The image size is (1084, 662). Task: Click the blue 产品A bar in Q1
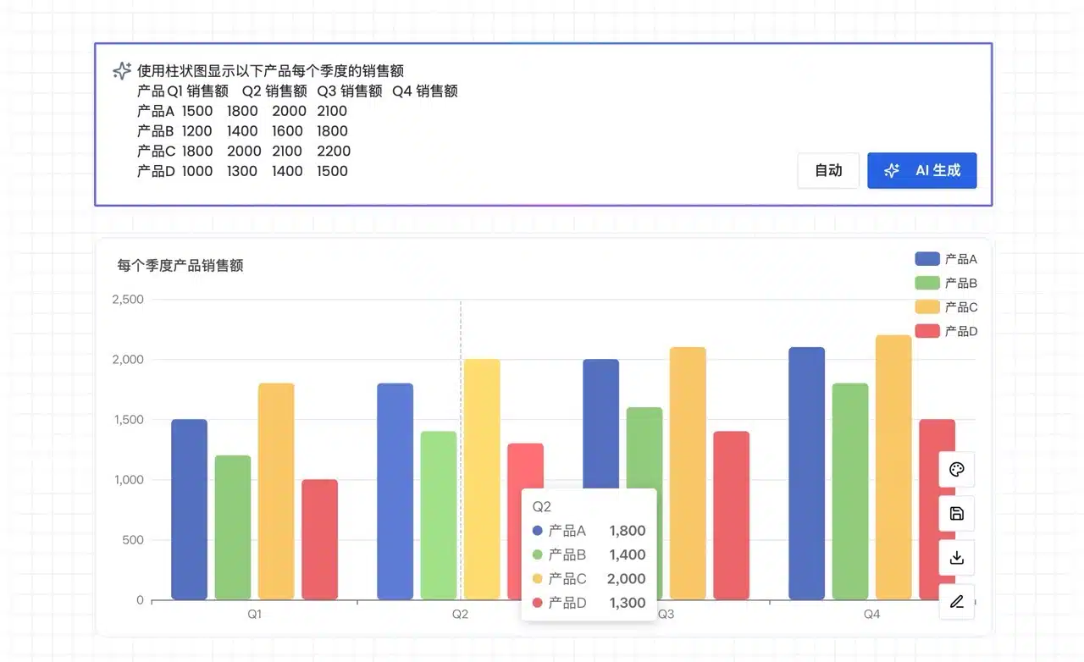[x=189, y=510]
